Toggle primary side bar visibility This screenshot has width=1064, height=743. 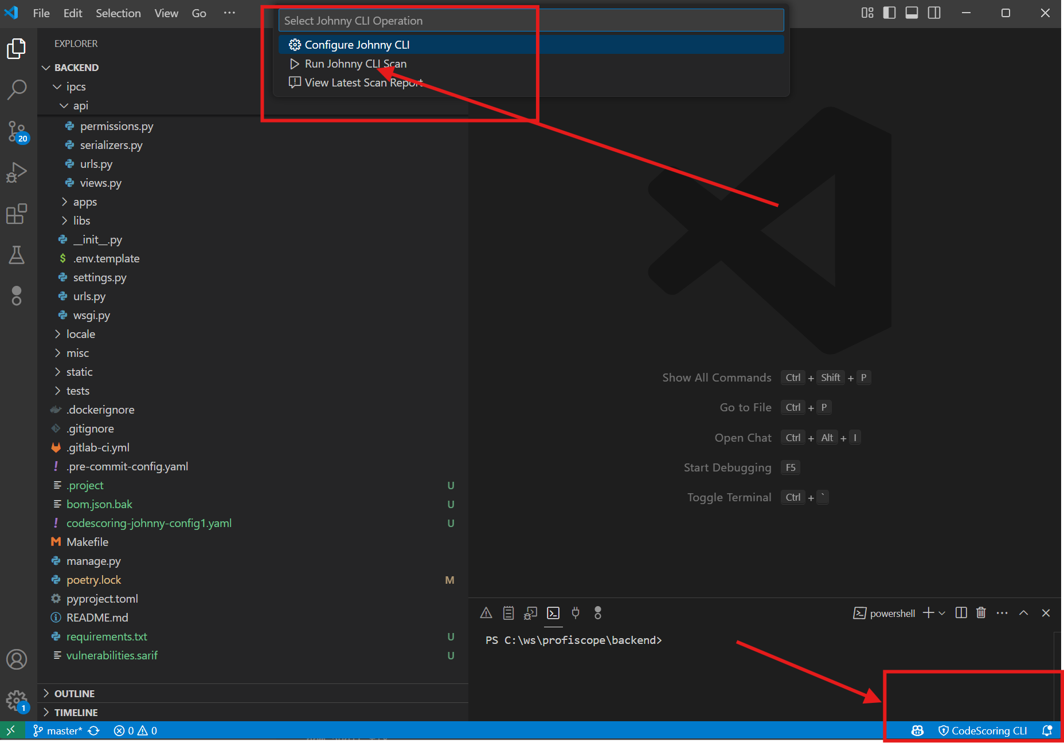coord(889,13)
